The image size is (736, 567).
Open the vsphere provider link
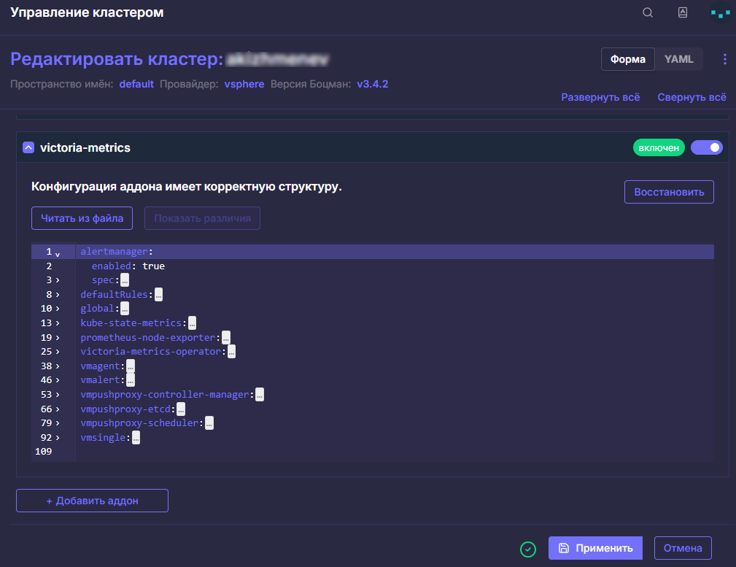244,84
